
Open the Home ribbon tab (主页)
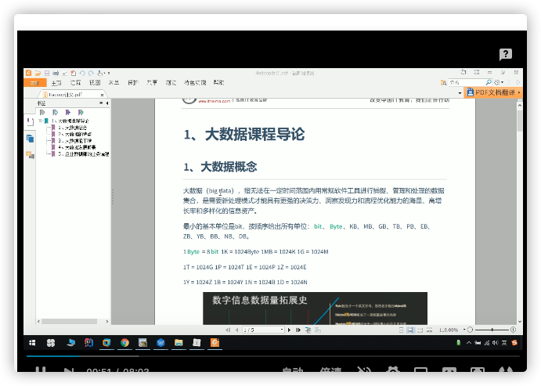click(x=56, y=83)
